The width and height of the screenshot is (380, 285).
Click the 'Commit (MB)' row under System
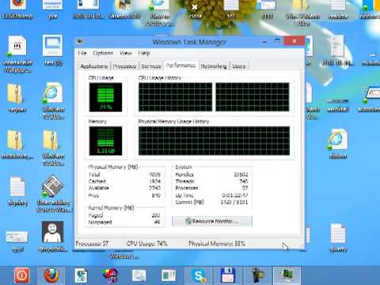point(211,202)
